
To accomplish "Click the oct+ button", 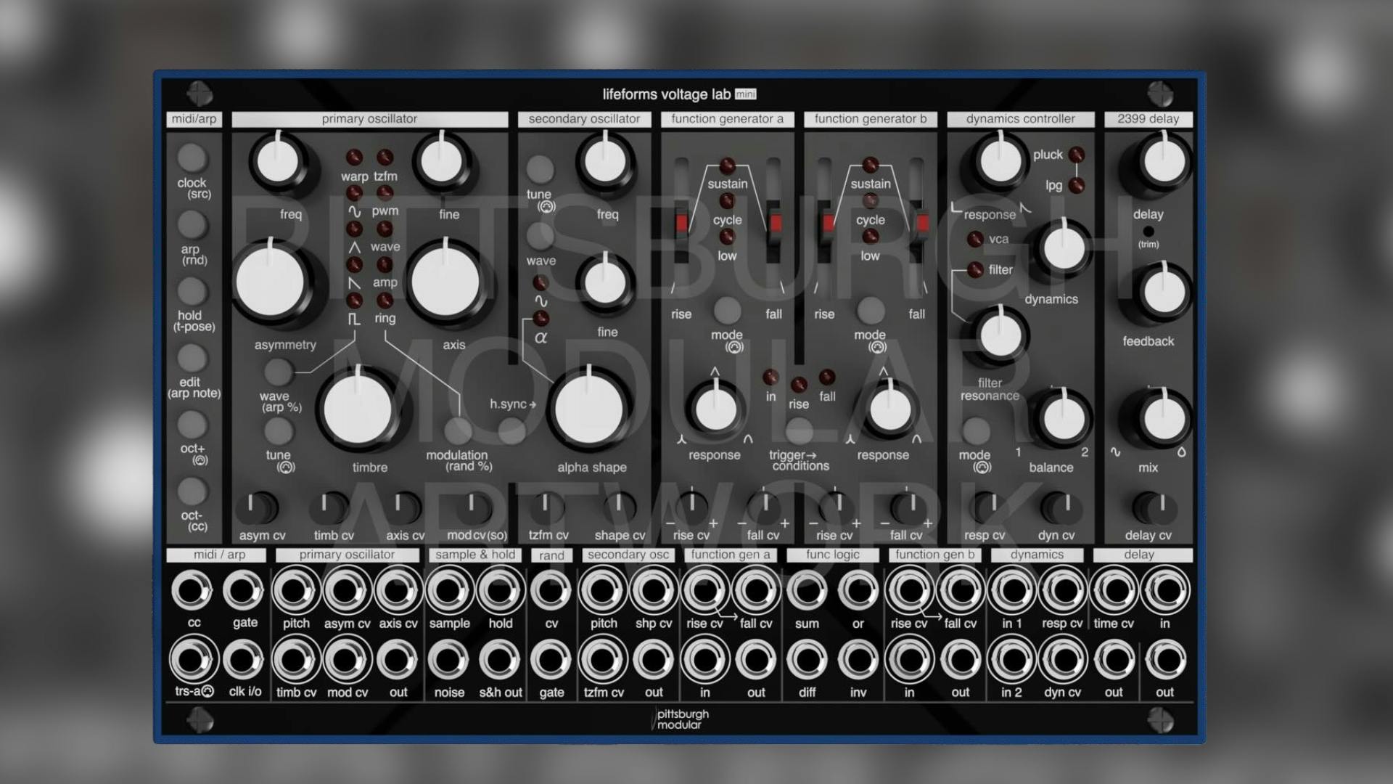I will 192,425.
